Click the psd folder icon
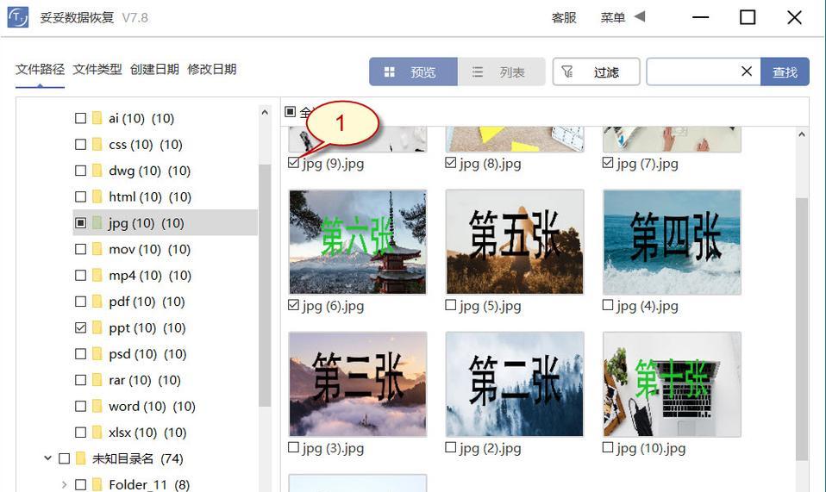 coord(97,353)
